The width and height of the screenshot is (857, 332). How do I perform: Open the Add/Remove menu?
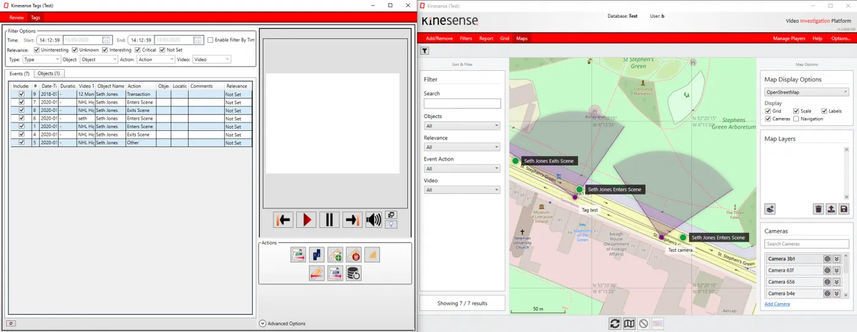[x=440, y=38]
